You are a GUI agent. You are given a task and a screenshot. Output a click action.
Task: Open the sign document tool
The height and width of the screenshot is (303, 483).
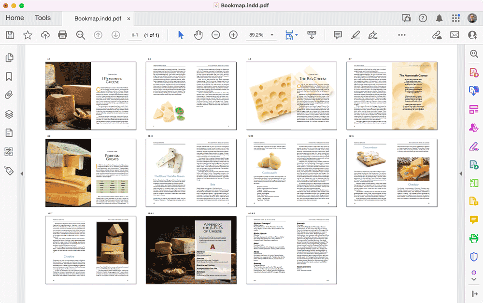tap(373, 35)
